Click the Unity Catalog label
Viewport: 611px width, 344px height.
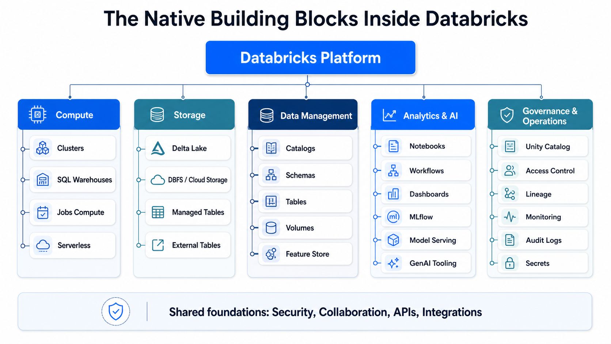click(548, 147)
